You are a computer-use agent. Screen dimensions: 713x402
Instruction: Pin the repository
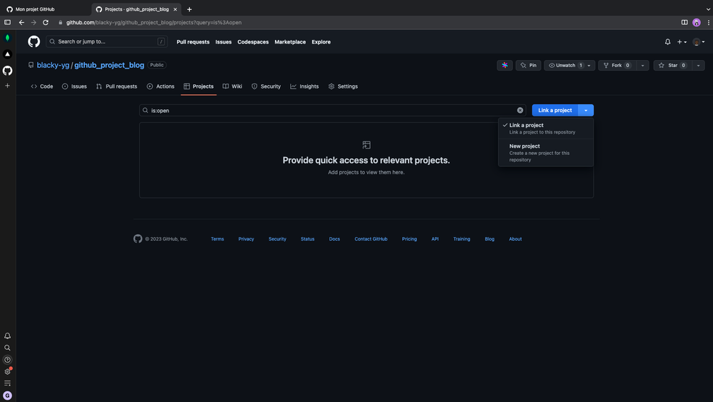pos(529,66)
